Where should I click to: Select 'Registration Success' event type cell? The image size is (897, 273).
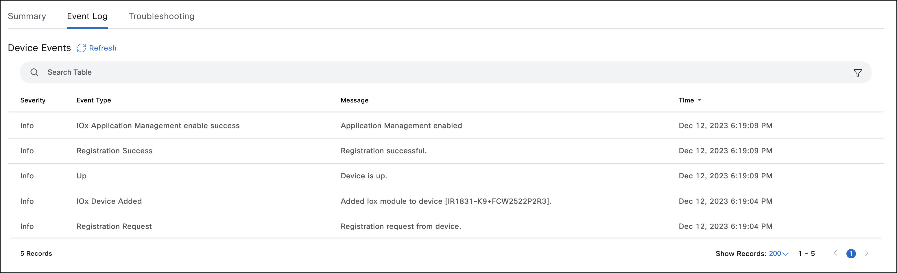coord(114,151)
